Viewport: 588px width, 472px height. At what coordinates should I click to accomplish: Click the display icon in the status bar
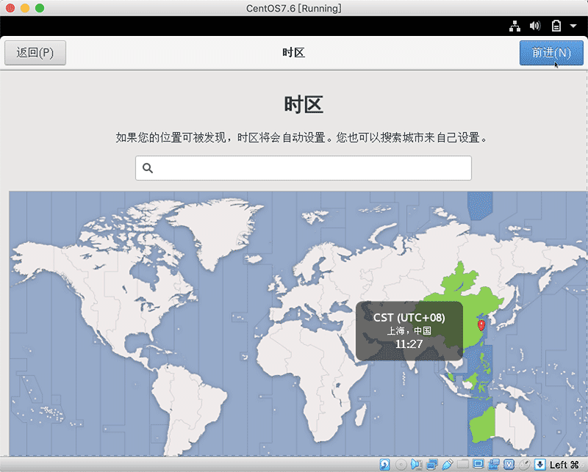tap(478, 464)
